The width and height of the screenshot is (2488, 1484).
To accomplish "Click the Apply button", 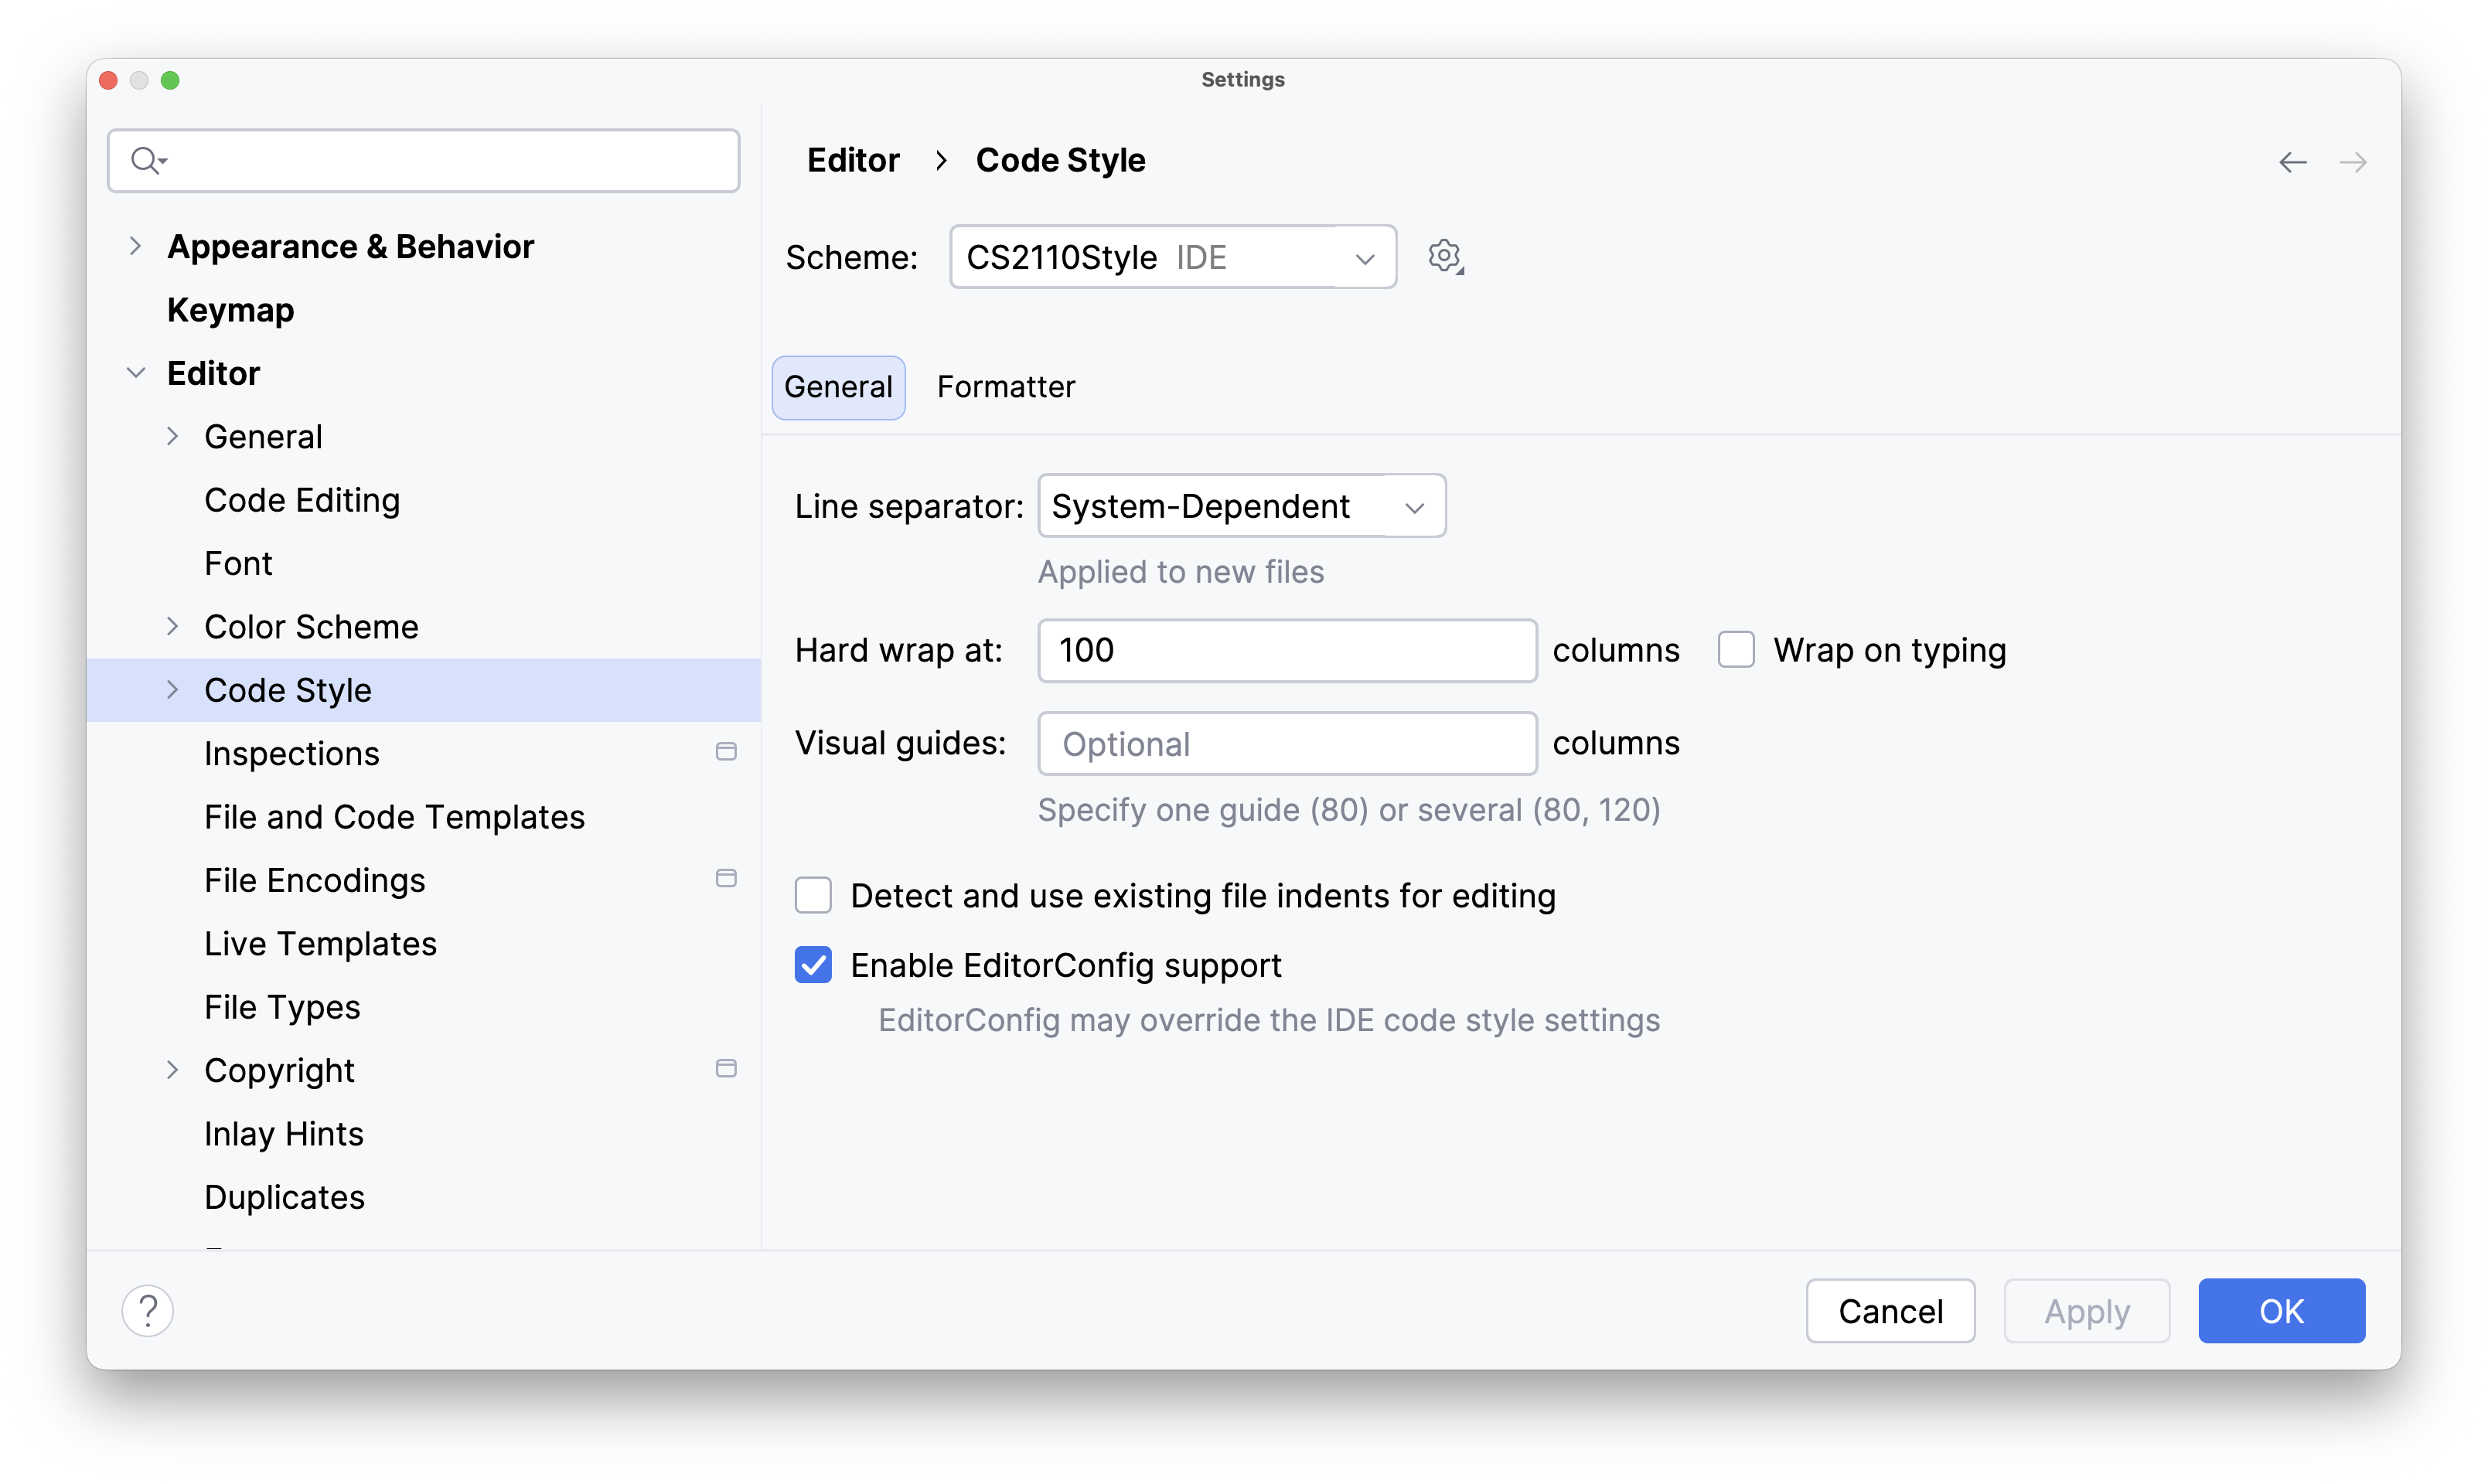I will pyautogui.click(x=2086, y=1310).
